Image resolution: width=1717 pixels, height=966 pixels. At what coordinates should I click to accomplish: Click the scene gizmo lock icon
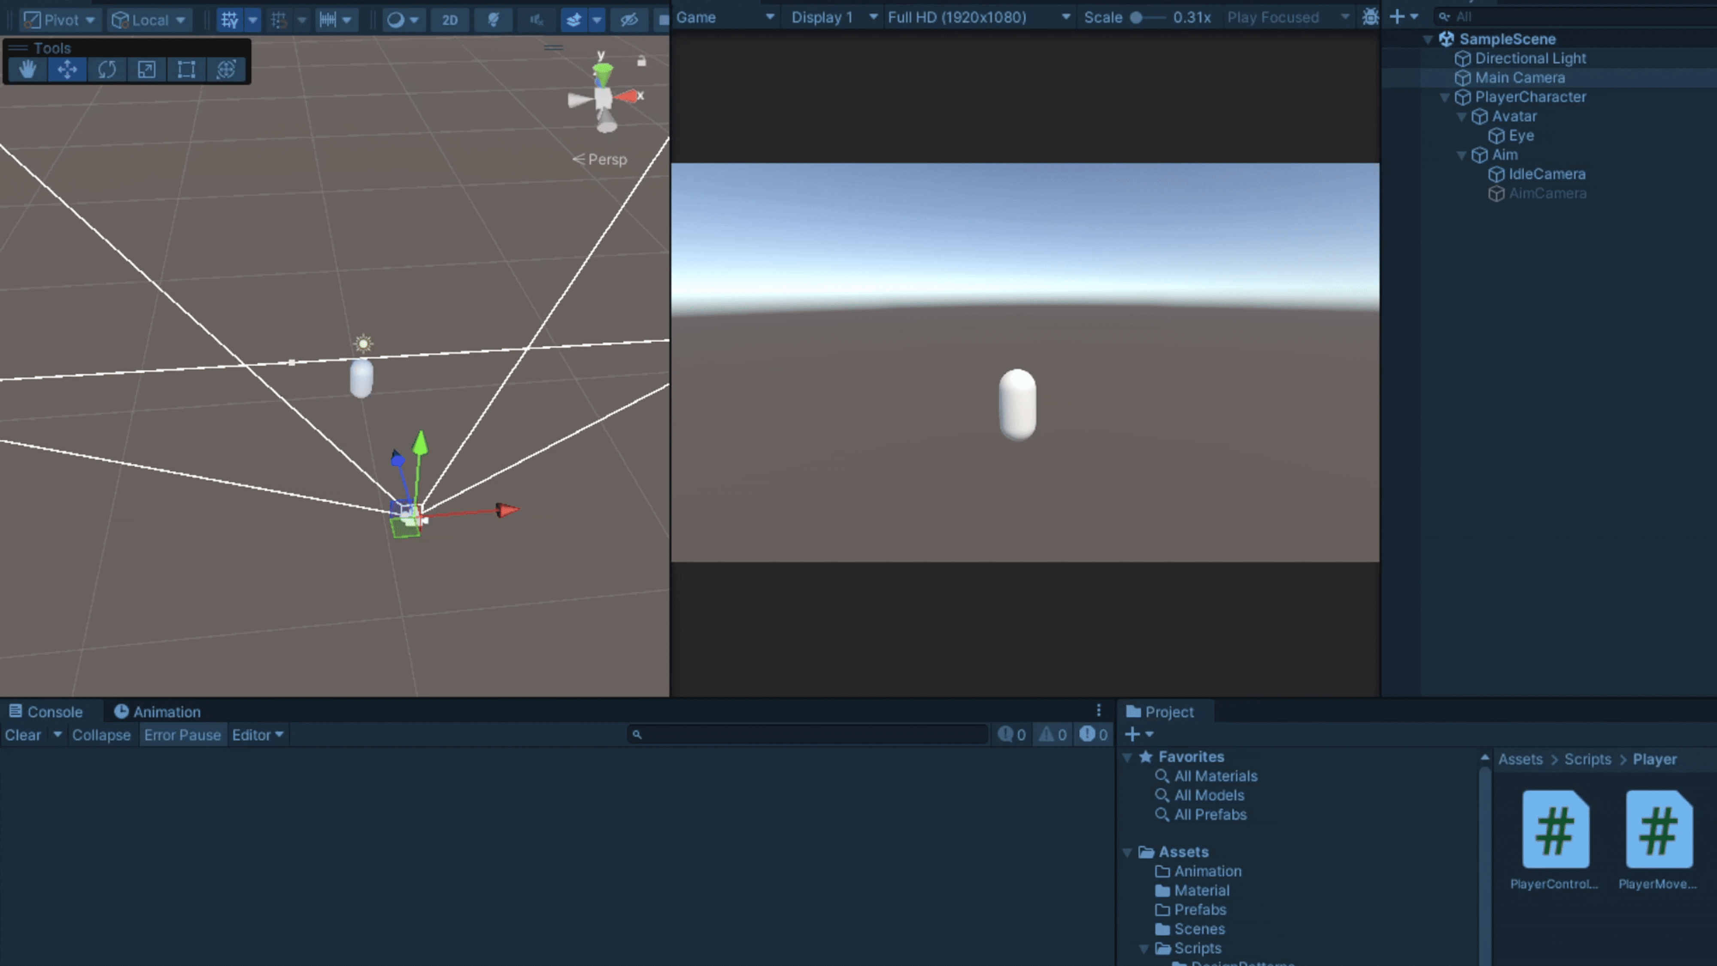click(x=641, y=61)
